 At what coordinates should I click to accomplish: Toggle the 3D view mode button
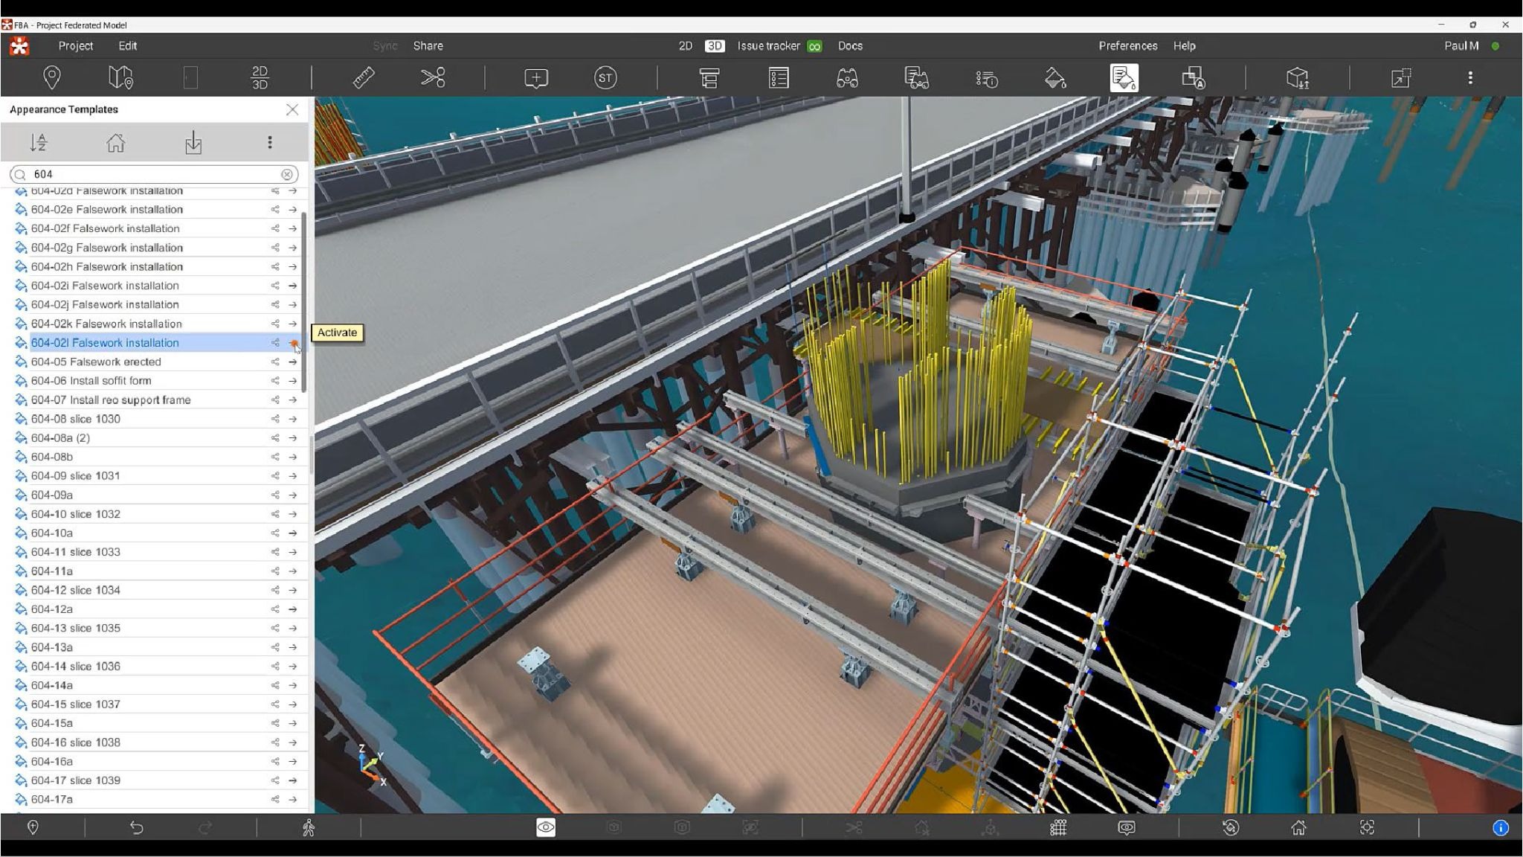[x=715, y=46]
